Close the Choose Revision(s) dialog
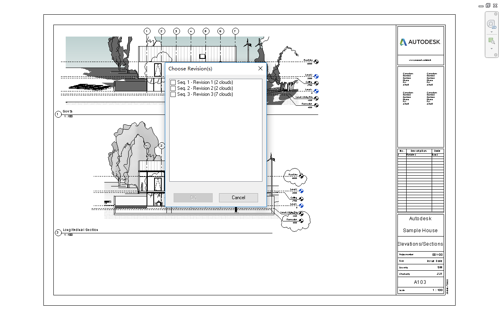 coord(260,68)
